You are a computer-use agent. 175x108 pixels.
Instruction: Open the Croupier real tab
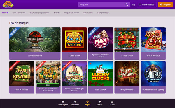click(103, 13)
